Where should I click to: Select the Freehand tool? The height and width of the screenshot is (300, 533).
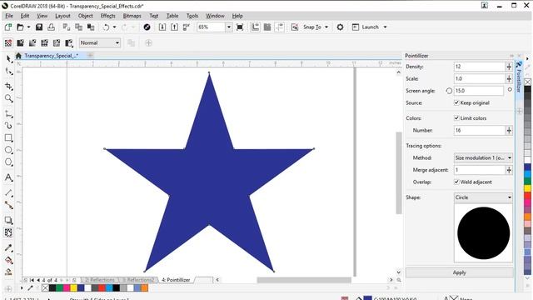pos(8,113)
